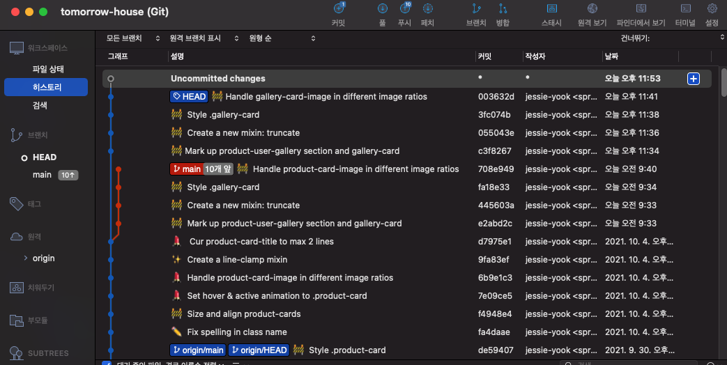Click the SUBTREES sidebar icon
The image size is (727, 365).
pyautogui.click(x=16, y=353)
